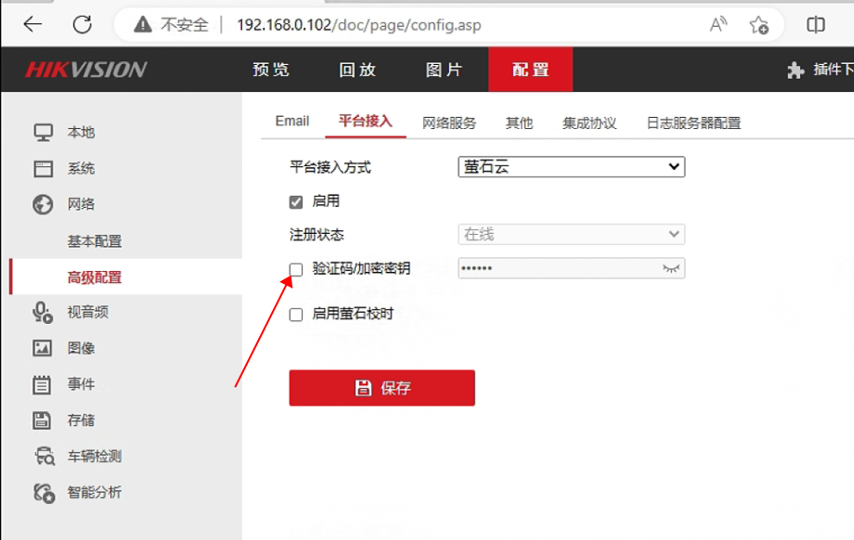Select the 配置 configuration menu
This screenshot has height=540, width=854.
(x=530, y=70)
